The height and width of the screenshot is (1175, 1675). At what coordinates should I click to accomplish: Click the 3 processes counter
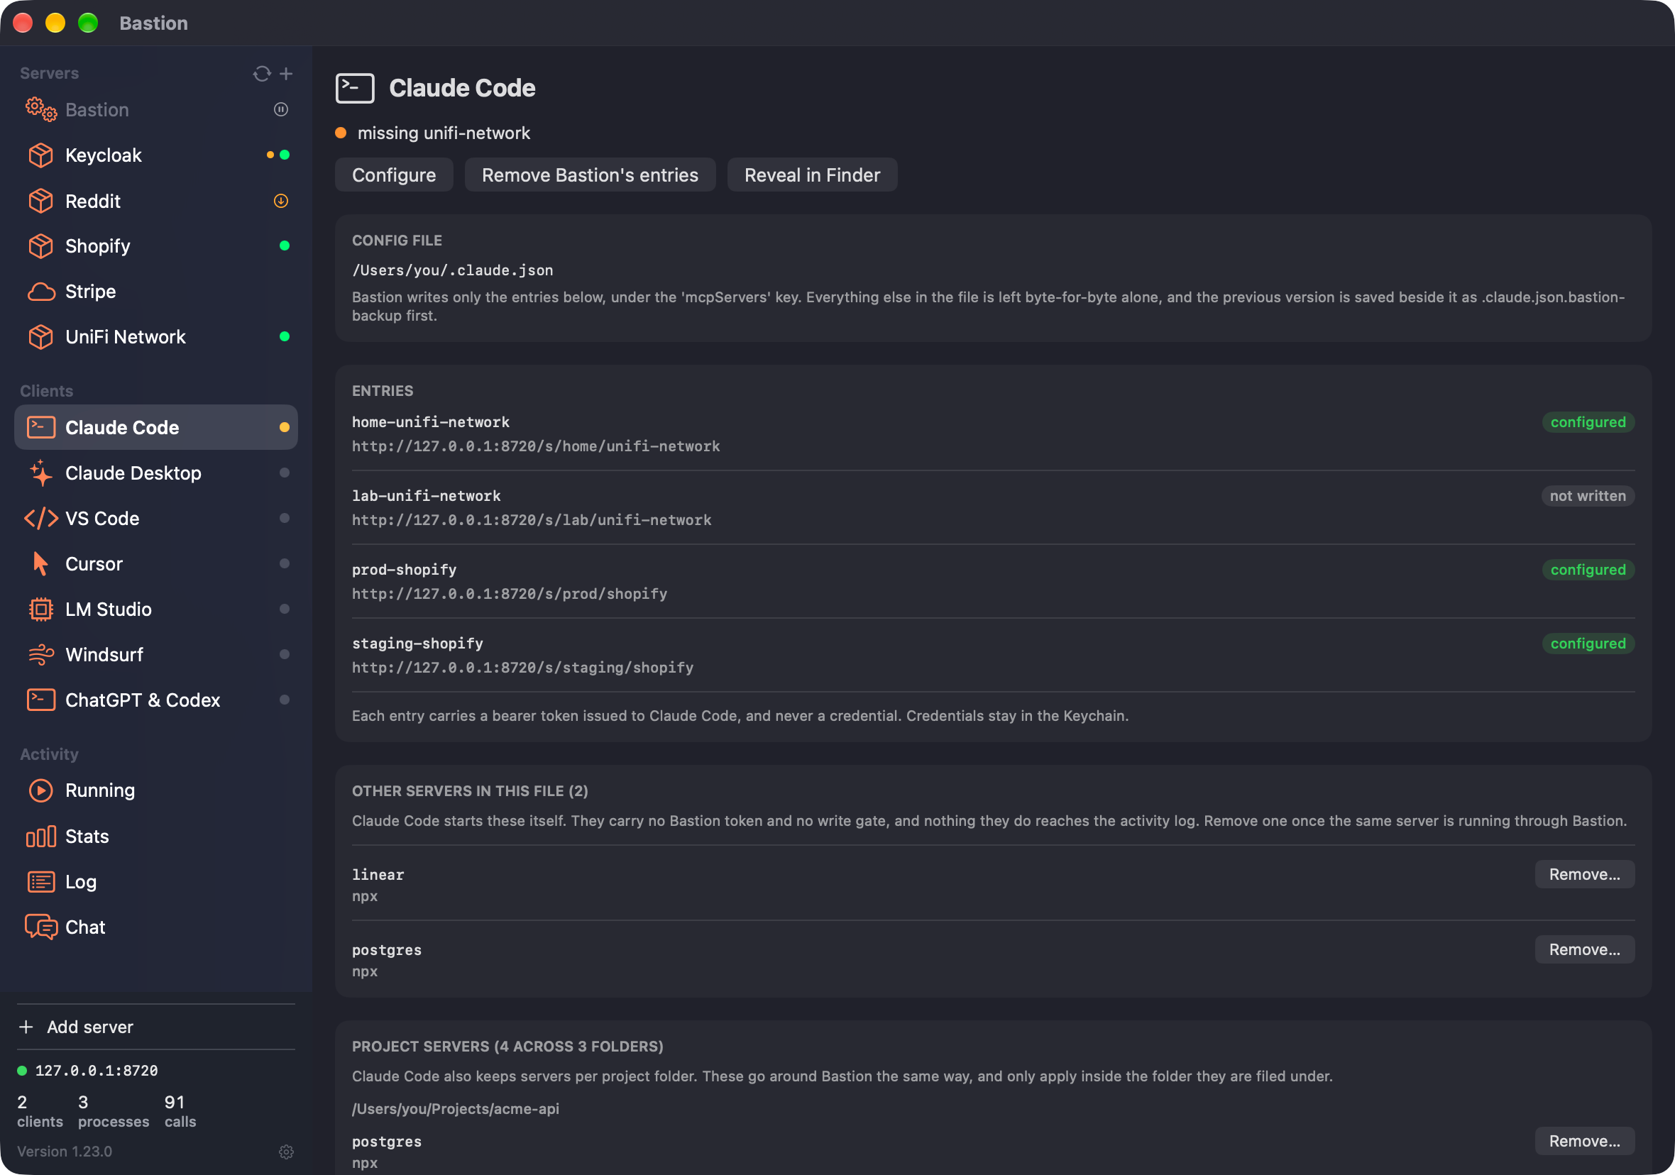click(113, 1112)
